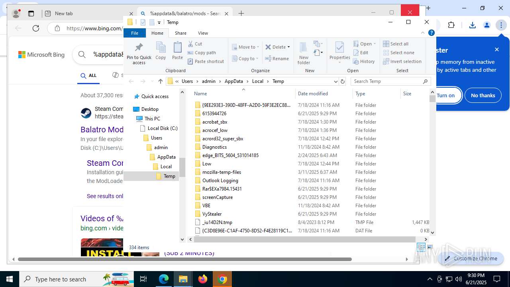Expand address bar history dropdown

click(x=335, y=81)
